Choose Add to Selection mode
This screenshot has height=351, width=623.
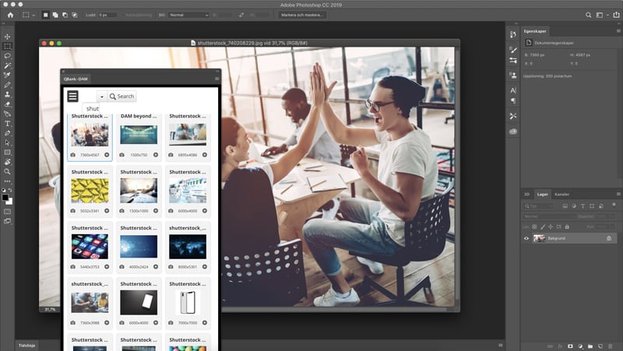pyautogui.click(x=55, y=15)
